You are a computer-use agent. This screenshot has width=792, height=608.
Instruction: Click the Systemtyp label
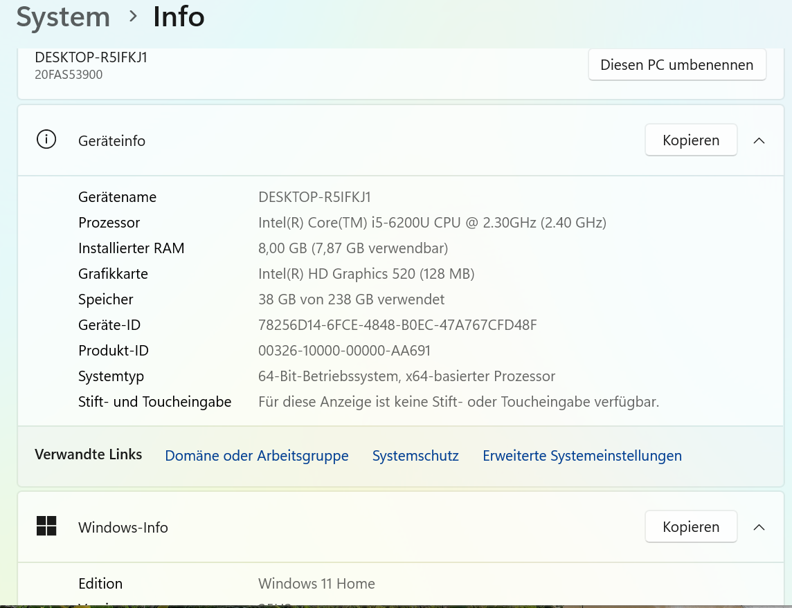pos(111,376)
